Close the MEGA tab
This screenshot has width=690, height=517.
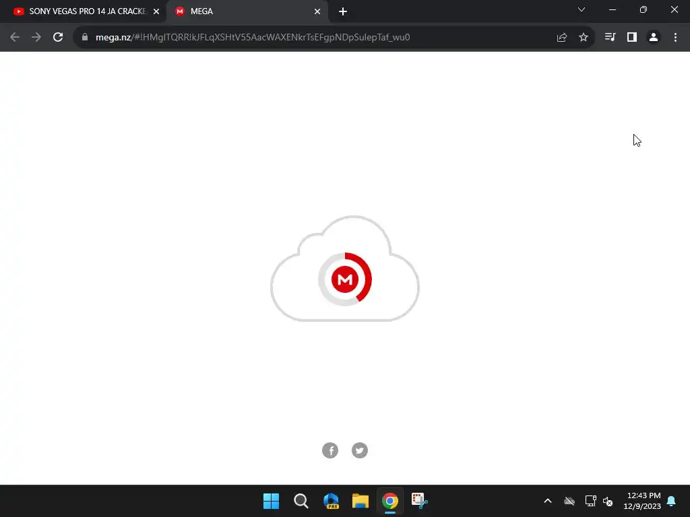[x=317, y=11]
